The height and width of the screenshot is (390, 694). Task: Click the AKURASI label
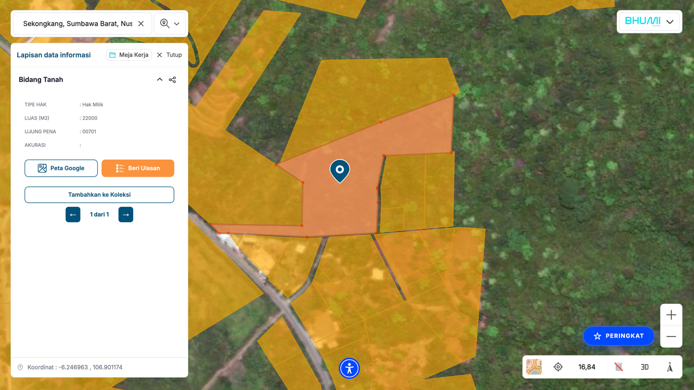[35, 145]
